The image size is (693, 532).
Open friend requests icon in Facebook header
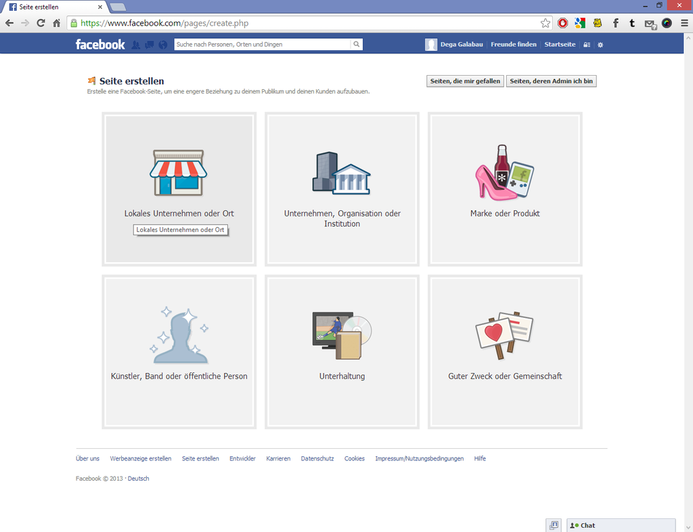[x=135, y=45]
